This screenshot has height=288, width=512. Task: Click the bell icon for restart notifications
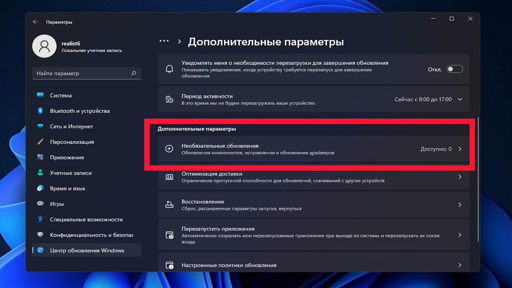169,69
